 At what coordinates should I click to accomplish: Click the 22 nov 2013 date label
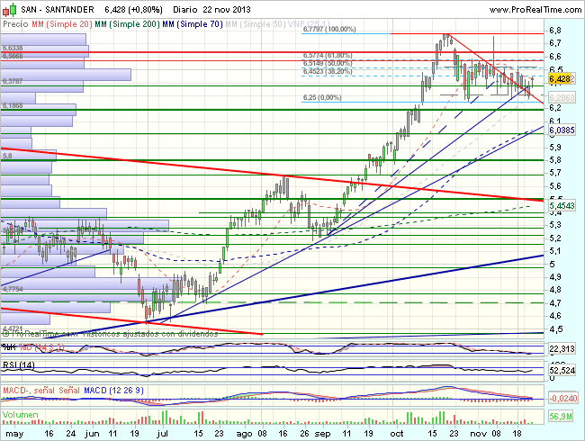[x=227, y=10]
